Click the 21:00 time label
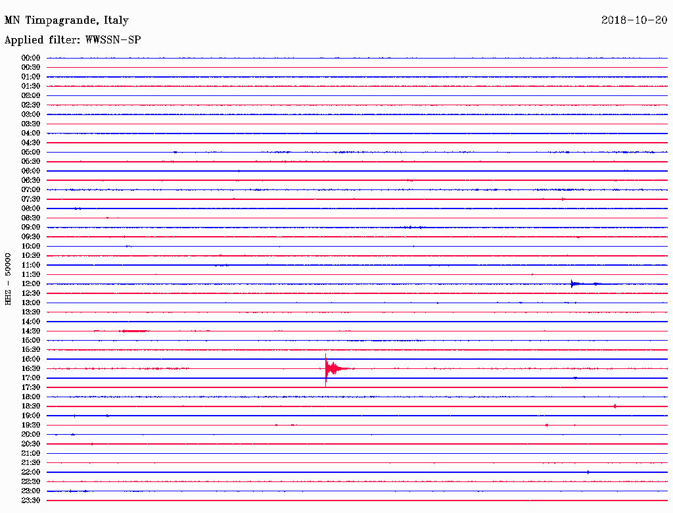The width and height of the screenshot is (673, 513). pos(31,453)
